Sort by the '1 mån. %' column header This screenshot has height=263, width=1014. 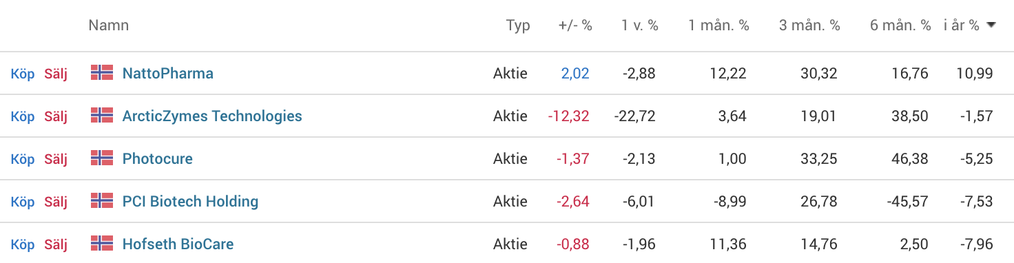[718, 25]
